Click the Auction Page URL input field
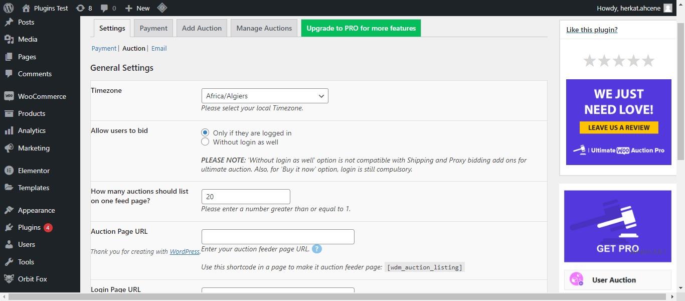This screenshot has height=301, width=685. (278, 237)
